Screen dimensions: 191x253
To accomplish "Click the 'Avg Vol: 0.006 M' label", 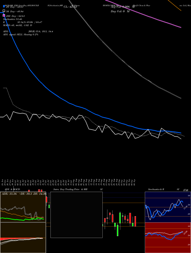I will [123, 7].
